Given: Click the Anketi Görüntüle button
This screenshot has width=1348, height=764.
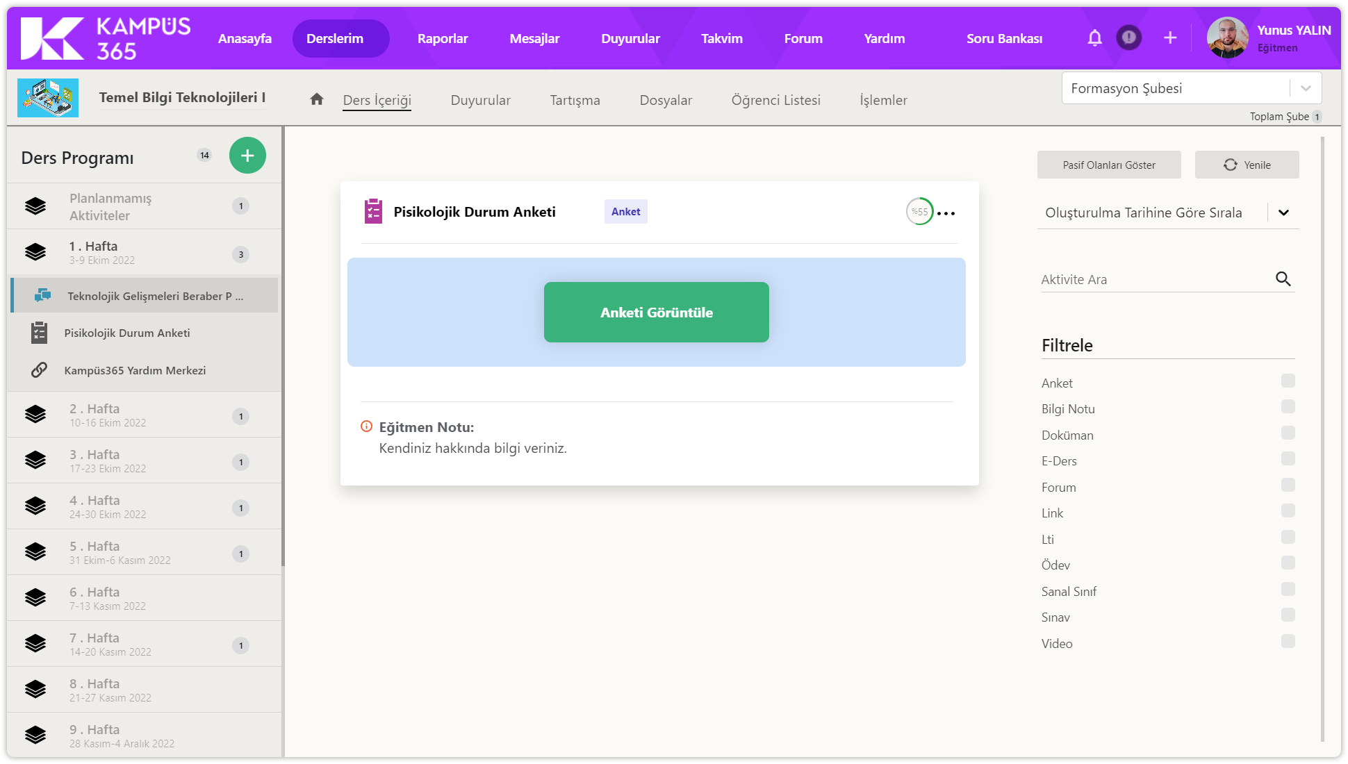Looking at the screenshot, I should click(656, 313).
